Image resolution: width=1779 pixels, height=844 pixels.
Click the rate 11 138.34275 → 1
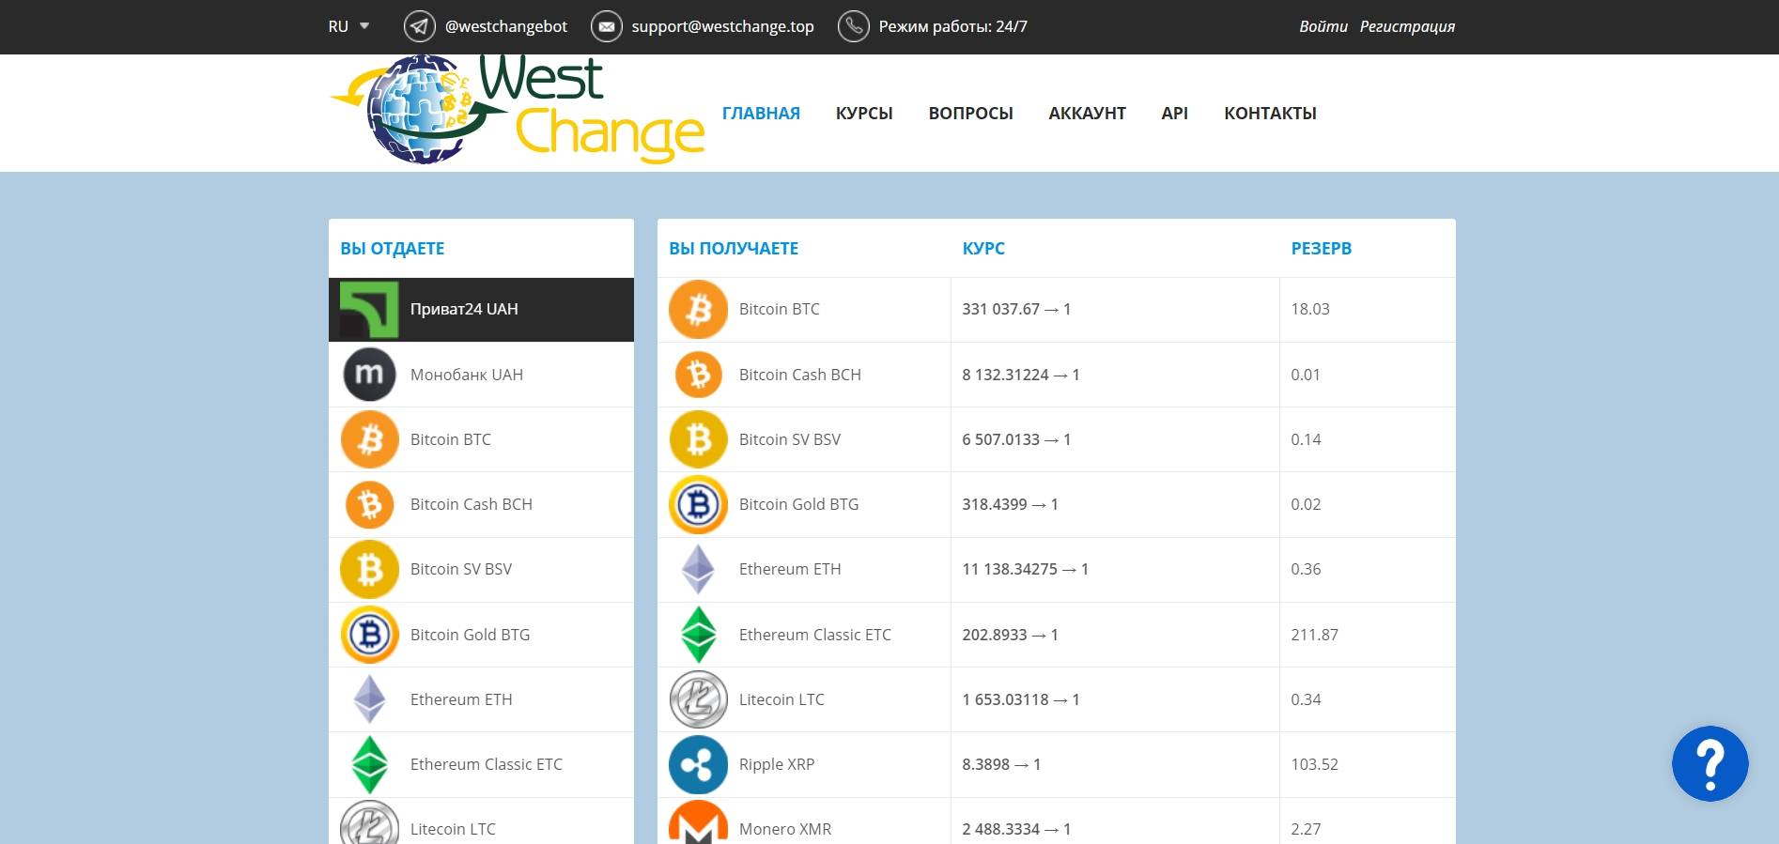1025,569
